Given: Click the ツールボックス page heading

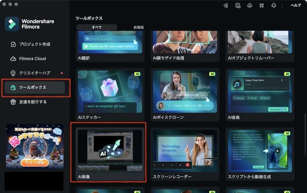Looking at the screenshot, I should pyautogui.click(x=89, y=18).
